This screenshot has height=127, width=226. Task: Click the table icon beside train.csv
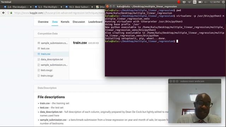38,54
